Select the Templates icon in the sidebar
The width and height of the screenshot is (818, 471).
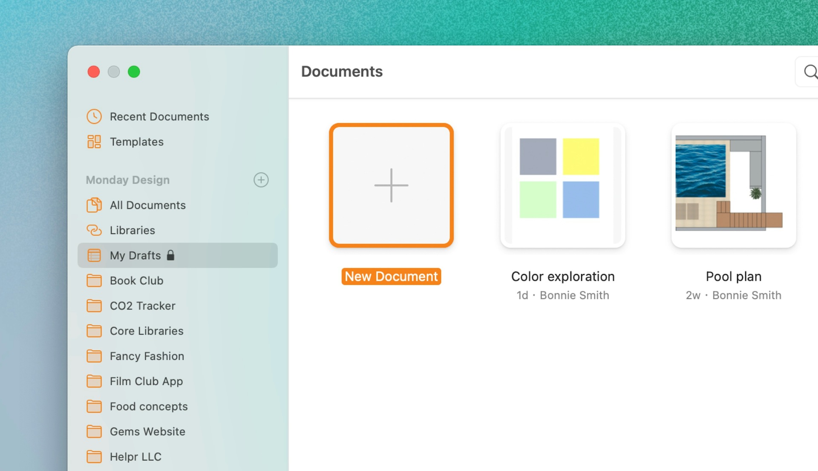coord(95,142)
